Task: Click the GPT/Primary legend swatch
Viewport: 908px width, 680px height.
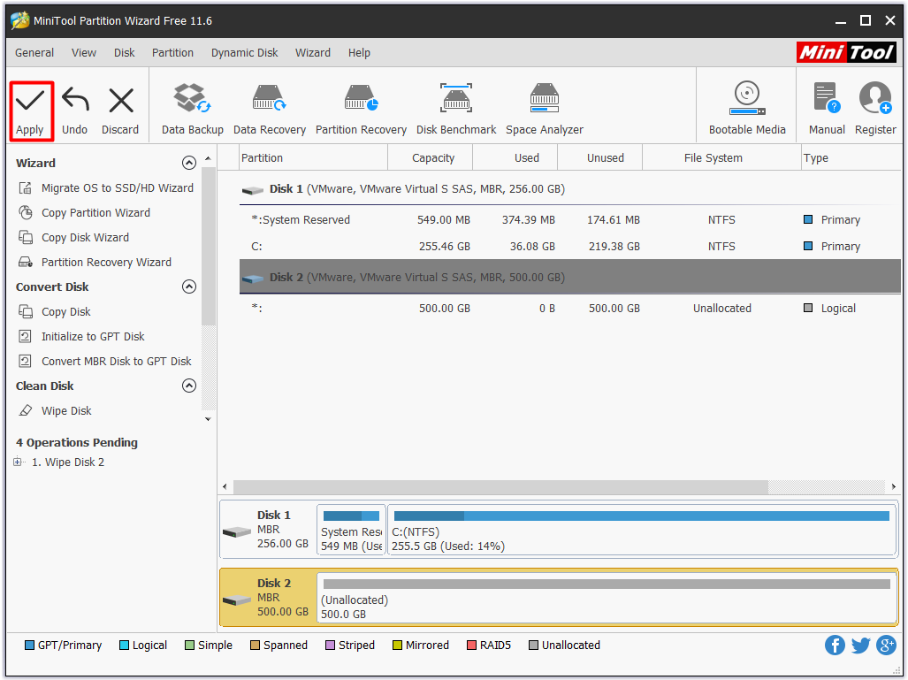Action: pyautogui.click(x=29, y=646)
